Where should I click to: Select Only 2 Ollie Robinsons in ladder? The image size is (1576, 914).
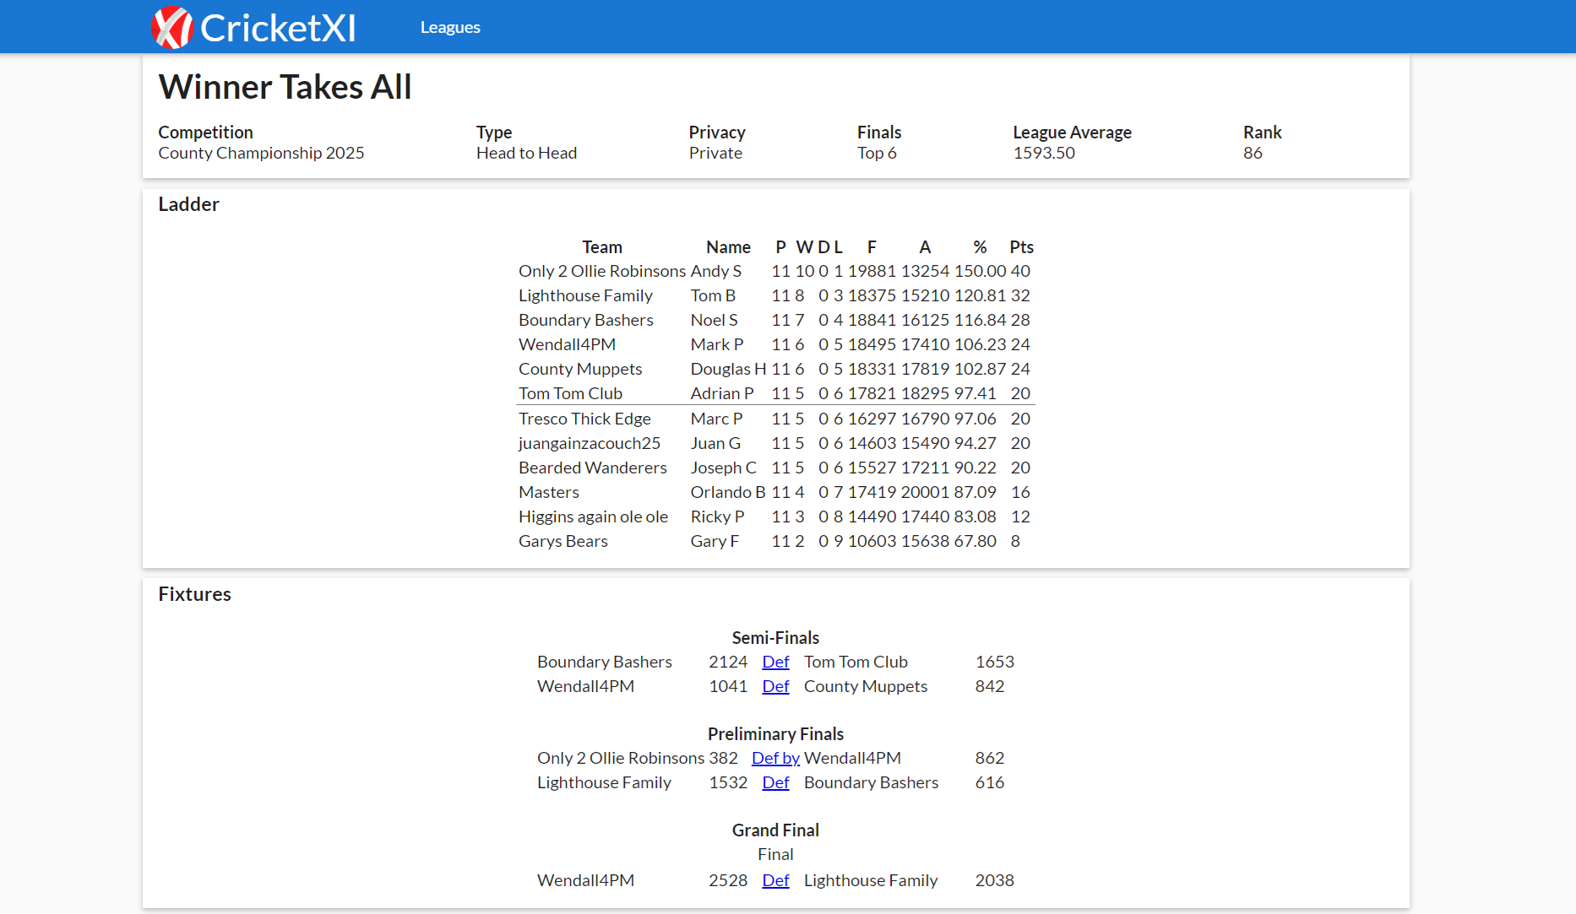(601, 272)
